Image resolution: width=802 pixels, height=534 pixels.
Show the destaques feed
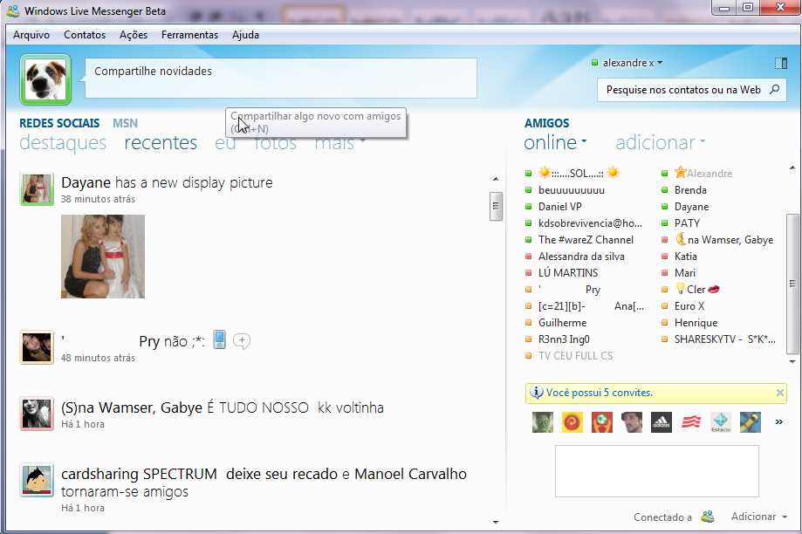[63, 143]
